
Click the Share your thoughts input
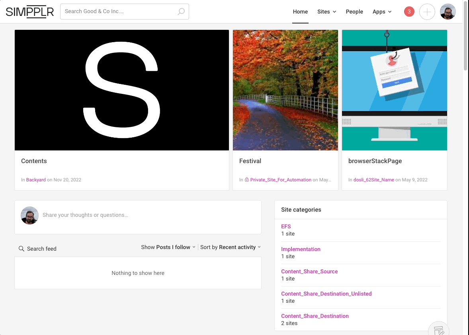[147, 215]
